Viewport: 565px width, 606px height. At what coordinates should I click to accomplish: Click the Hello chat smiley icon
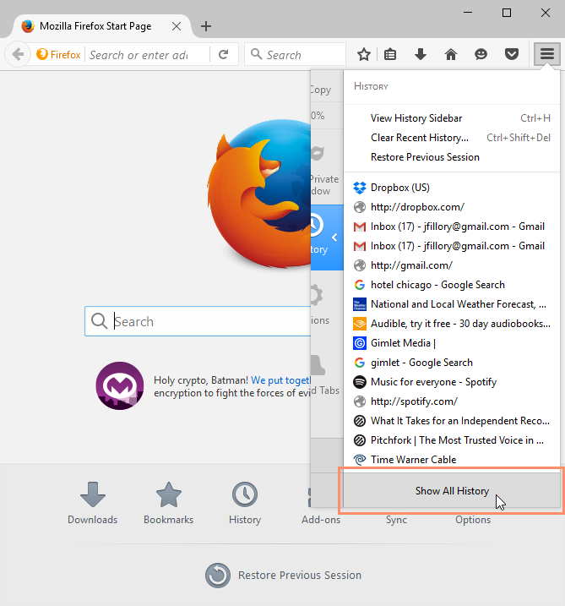(481, 54)
